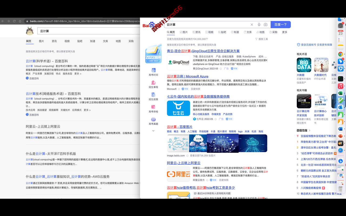Open the 大数据 BIG DATA thumbnail
The image size is (346, 216).
click(304, 65)
